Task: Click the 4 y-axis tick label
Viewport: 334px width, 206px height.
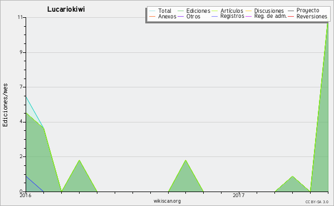Action: tap(21, 122)
